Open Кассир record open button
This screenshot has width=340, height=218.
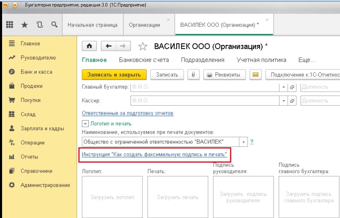[292, 101]
